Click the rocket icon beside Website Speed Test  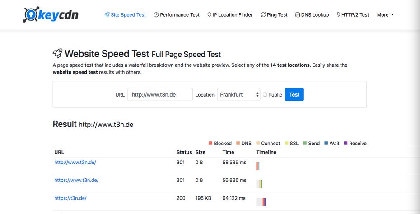(58, 53)
